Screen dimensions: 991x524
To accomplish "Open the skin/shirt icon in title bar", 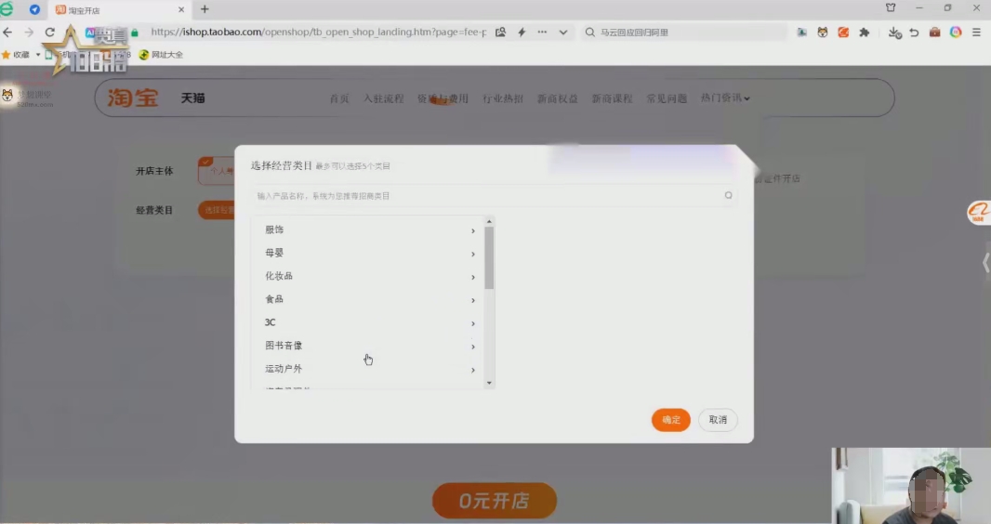I will (891, 7).
